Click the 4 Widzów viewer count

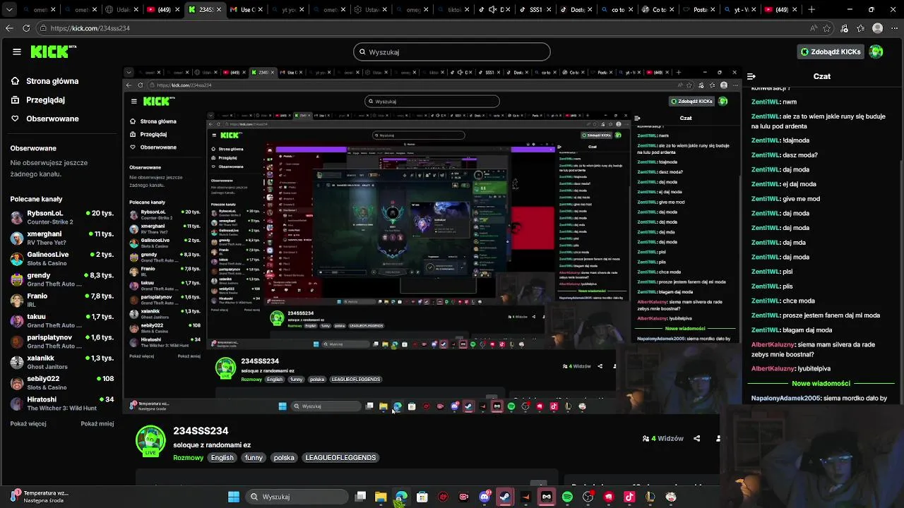click(662, 438)
